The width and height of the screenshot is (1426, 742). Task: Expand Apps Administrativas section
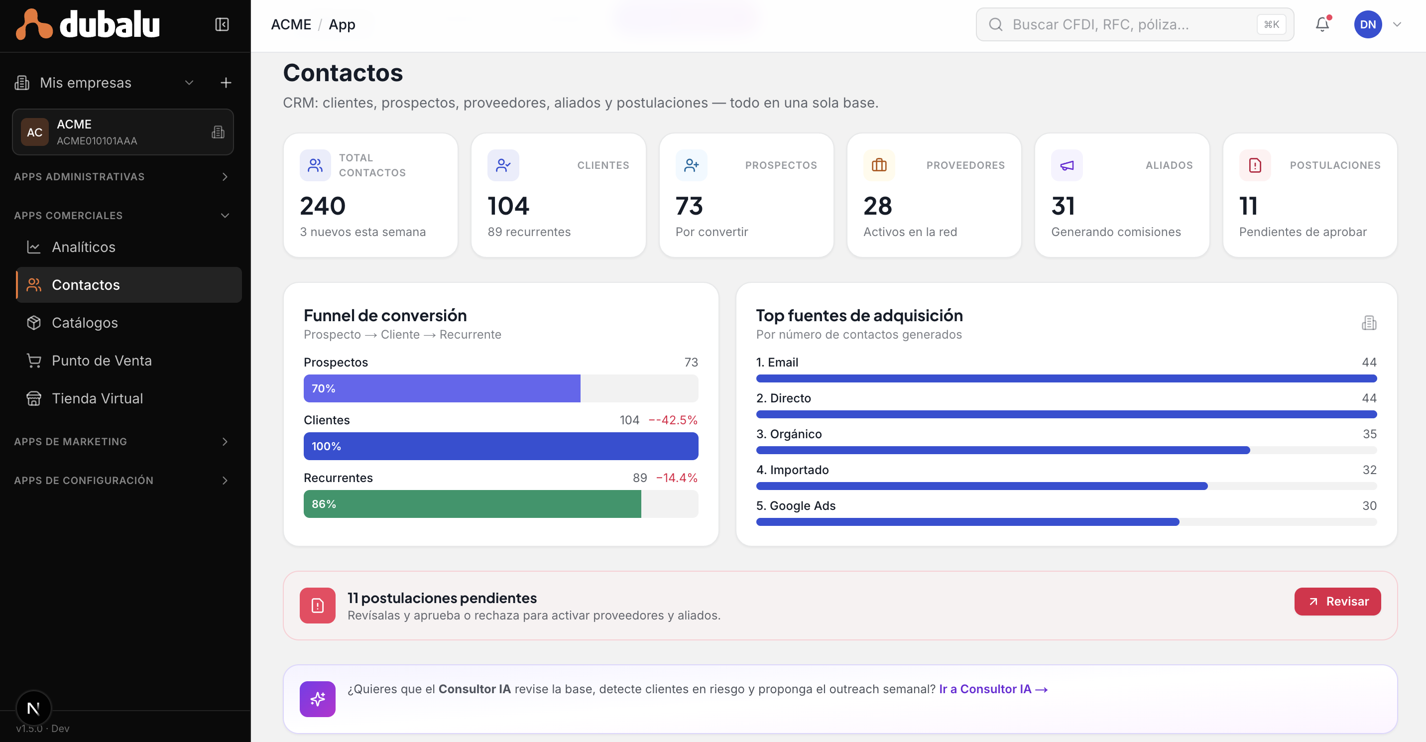click(225, 177)
